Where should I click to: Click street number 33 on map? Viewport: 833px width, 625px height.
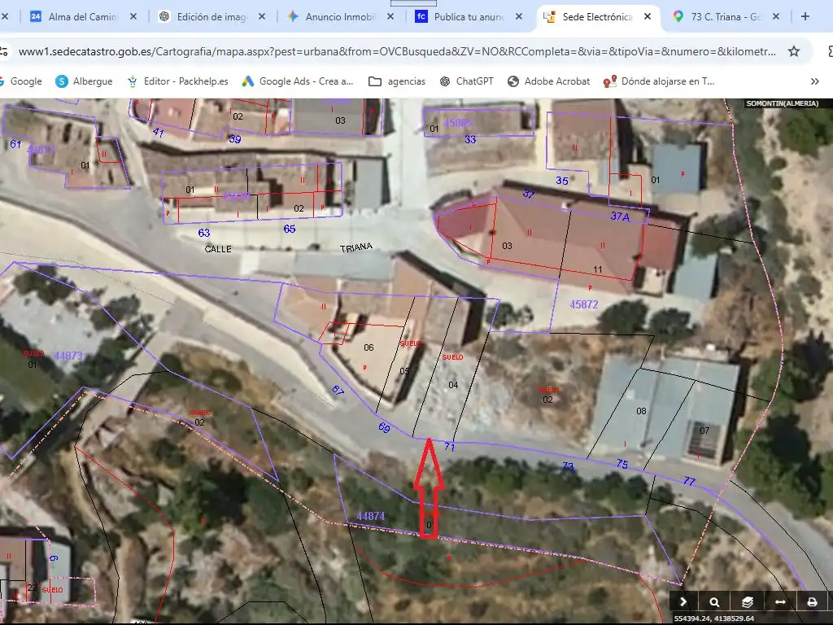pyautogui.click(x=470, y=139)
